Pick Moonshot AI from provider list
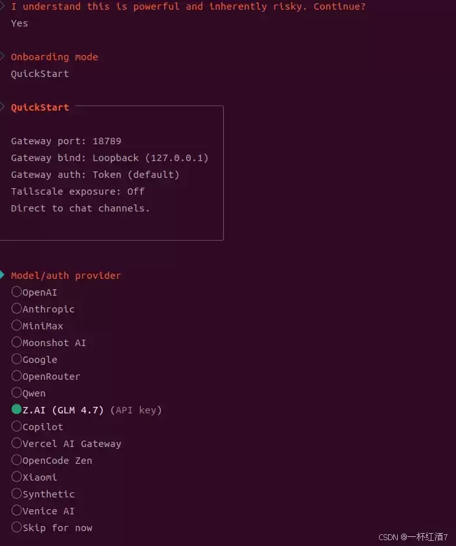 coord(17,342)
